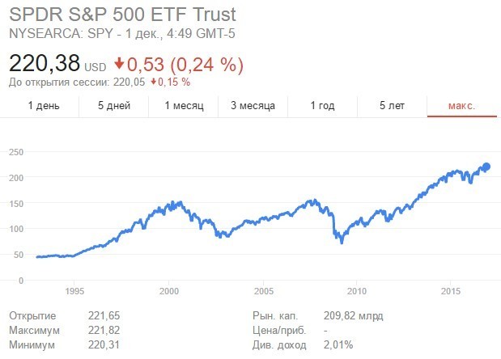Click the Див. доход value 2,01%
The height and width of the screenshot is (359, 501).
click(337, 346)
